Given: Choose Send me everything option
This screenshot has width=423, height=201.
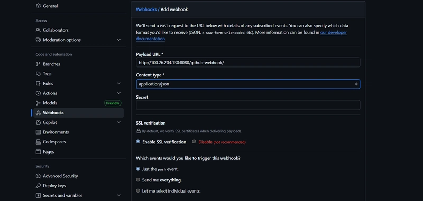Looking at the screenshot, I should click(138, 180).
